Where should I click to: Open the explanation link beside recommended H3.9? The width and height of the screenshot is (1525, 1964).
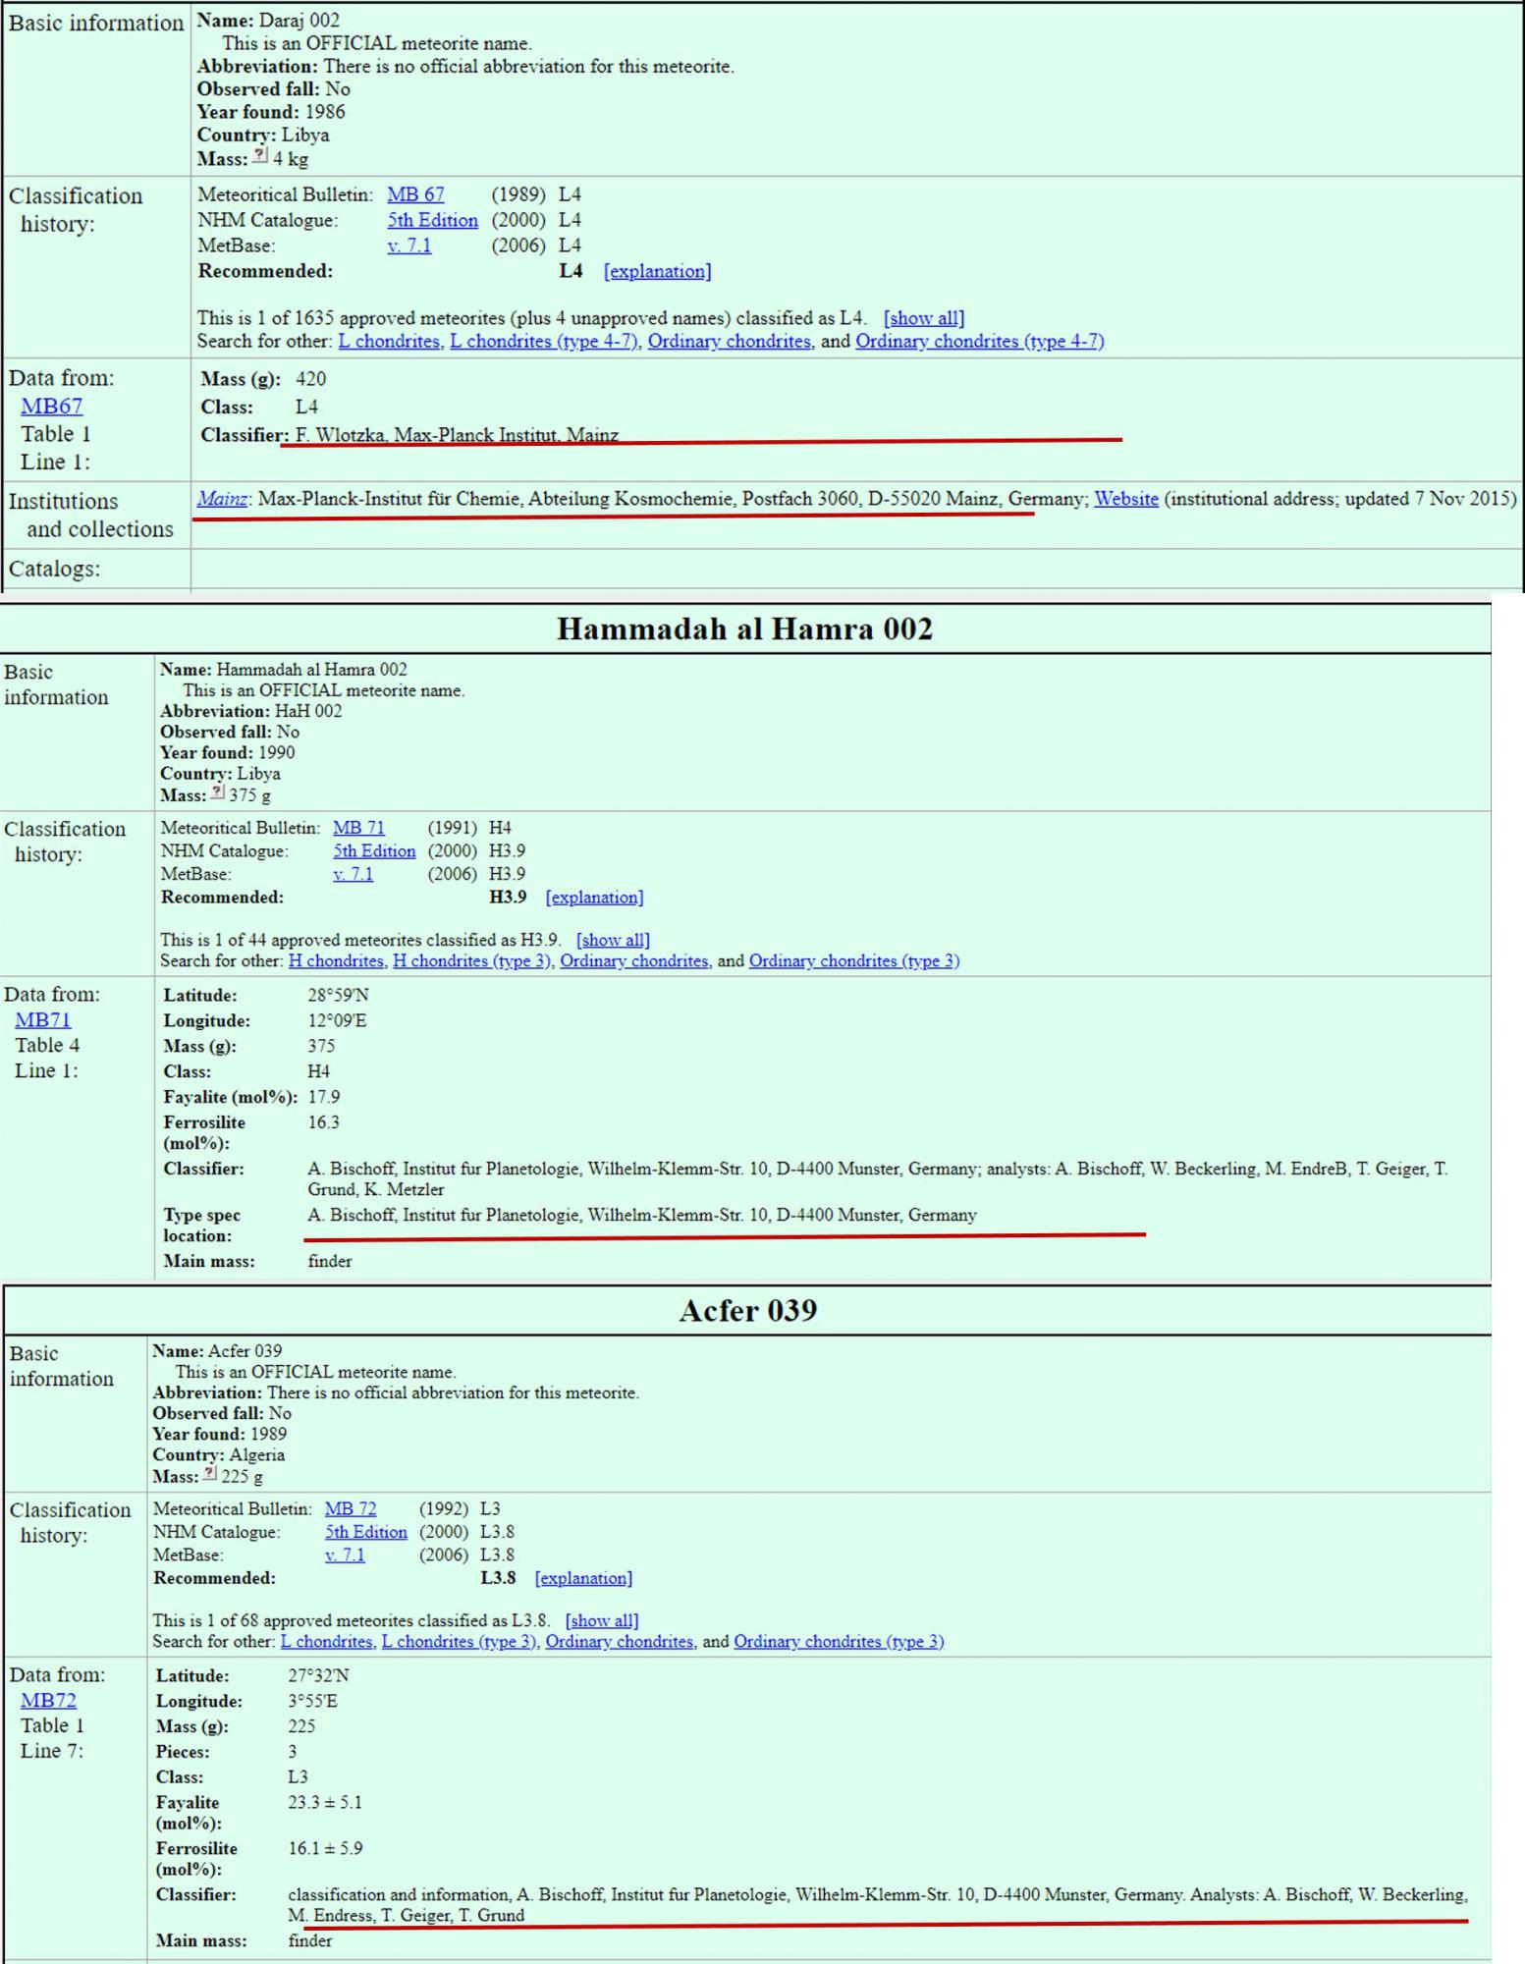coord(594,897)
